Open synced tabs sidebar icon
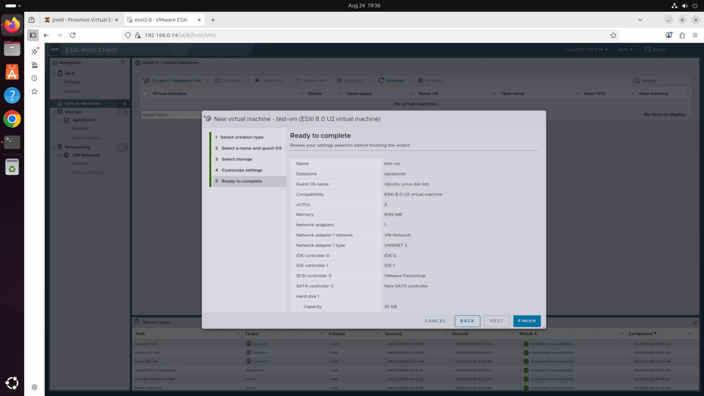The width and height of the screenshot is (704, 396). tap(34, 64)
